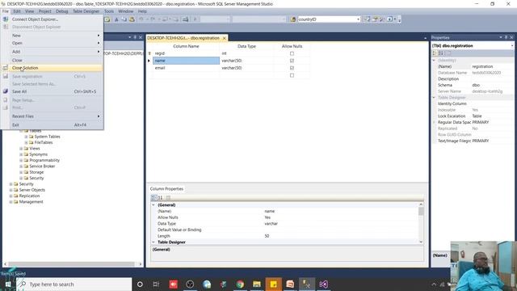
Task: Click the Windows search box
Action: click(x=74, y=284)
